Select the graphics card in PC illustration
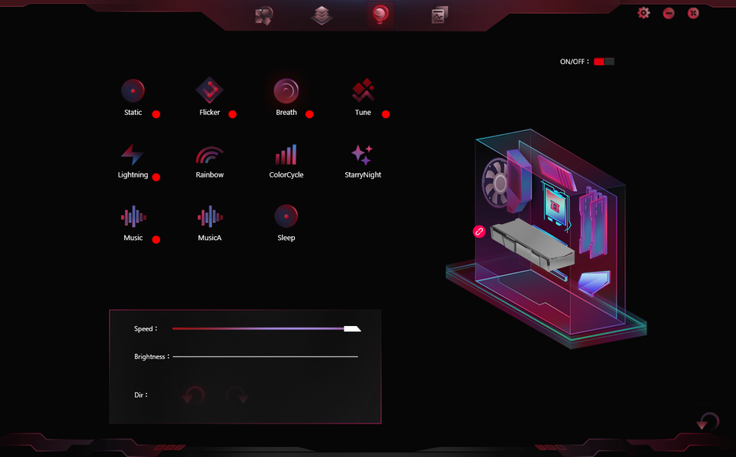This screenshot has width=736, height=457. [x=533, y=244]
